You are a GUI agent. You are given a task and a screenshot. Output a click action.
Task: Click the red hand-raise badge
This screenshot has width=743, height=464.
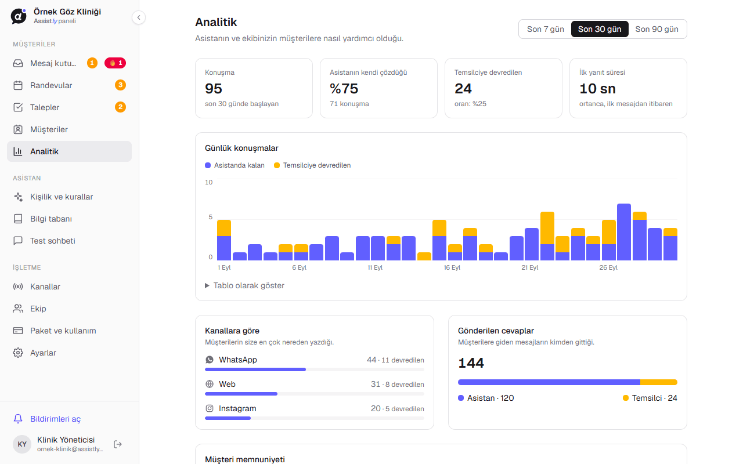(x=115, y=63)
